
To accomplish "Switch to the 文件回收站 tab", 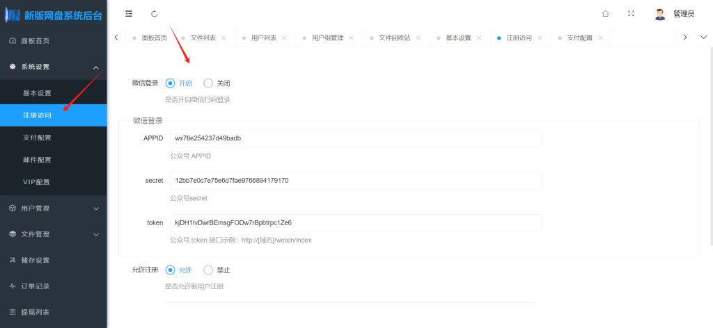I will (x=395, y=38).
